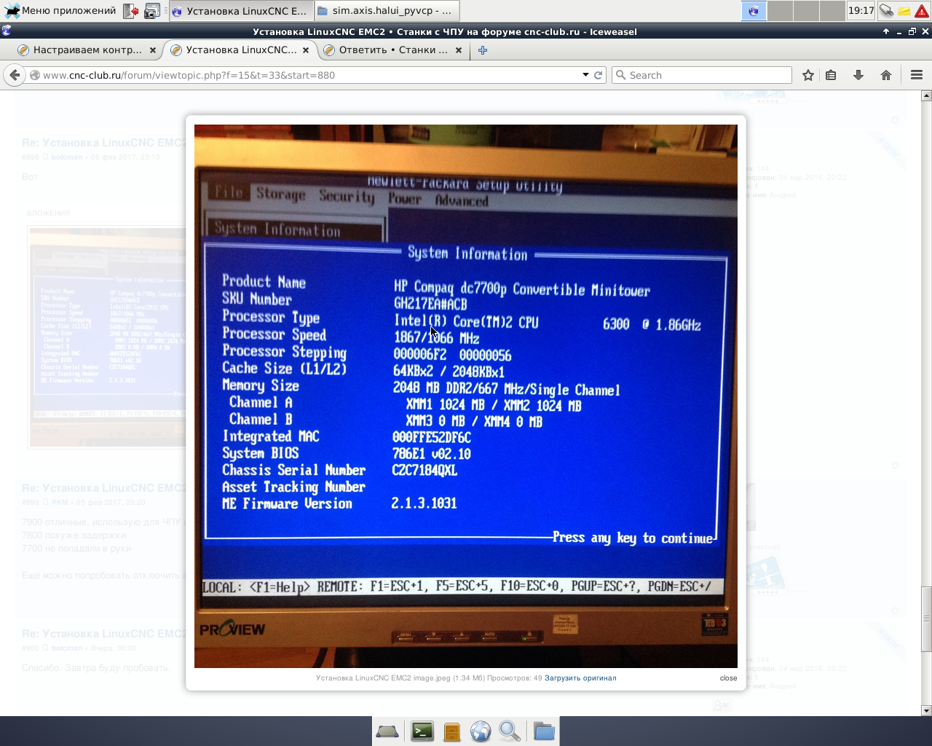Focus the browser Search field
Viewport: 932px width, 746px height.
701,75
